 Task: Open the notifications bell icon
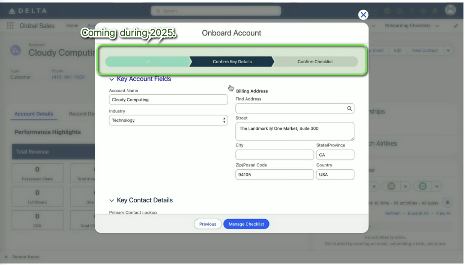(435, 10)
